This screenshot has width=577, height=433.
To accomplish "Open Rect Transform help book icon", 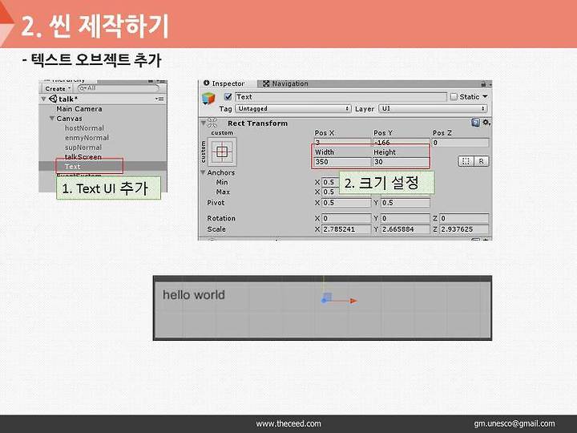I will [x=475, y=122].
